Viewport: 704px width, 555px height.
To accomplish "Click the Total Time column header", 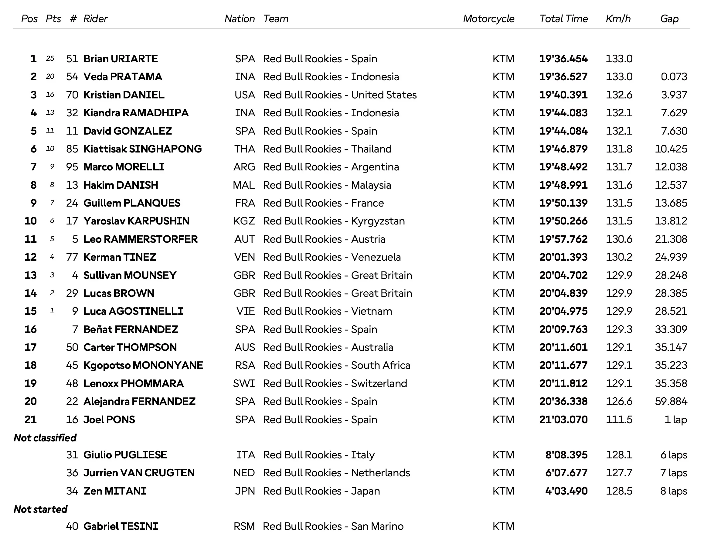I will click(x=563, y=19).
